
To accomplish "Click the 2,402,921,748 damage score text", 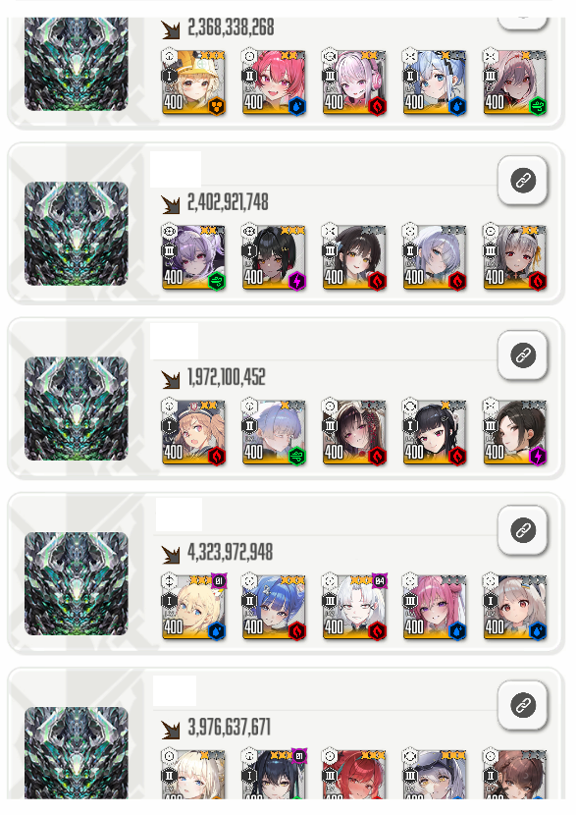I will point(228,202).
